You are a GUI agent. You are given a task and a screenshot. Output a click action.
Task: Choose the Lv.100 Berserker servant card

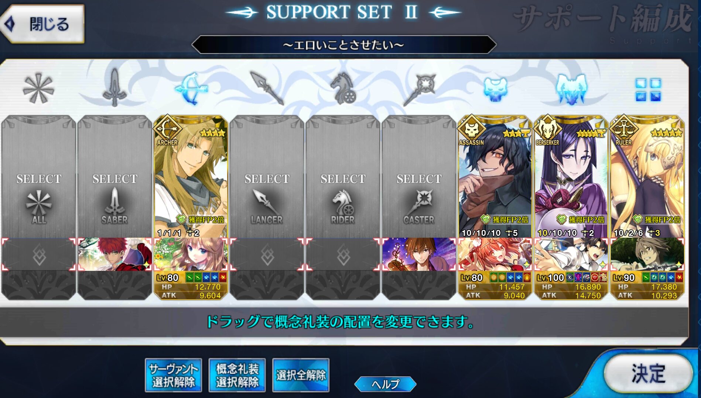571,177
